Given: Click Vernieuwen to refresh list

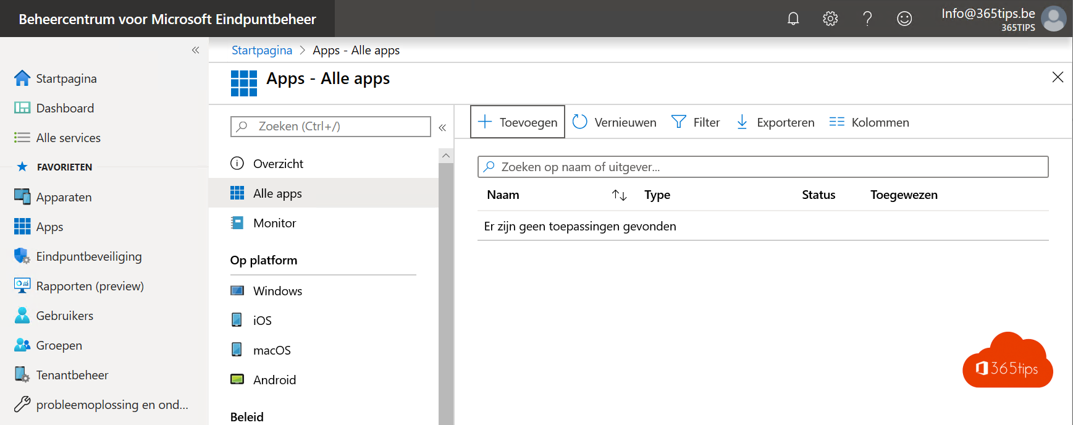Looking at the screenshot, I should click(x=615, y=122).
